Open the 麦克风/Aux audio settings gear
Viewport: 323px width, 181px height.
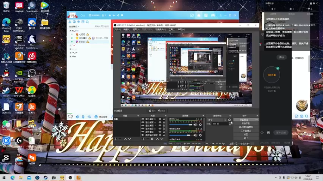tap(200, 125)
